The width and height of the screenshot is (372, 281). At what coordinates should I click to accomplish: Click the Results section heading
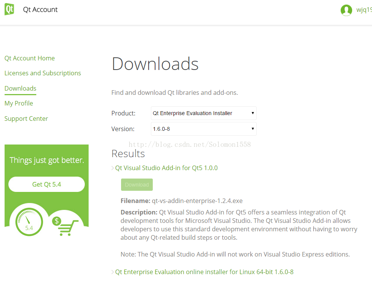128,154
